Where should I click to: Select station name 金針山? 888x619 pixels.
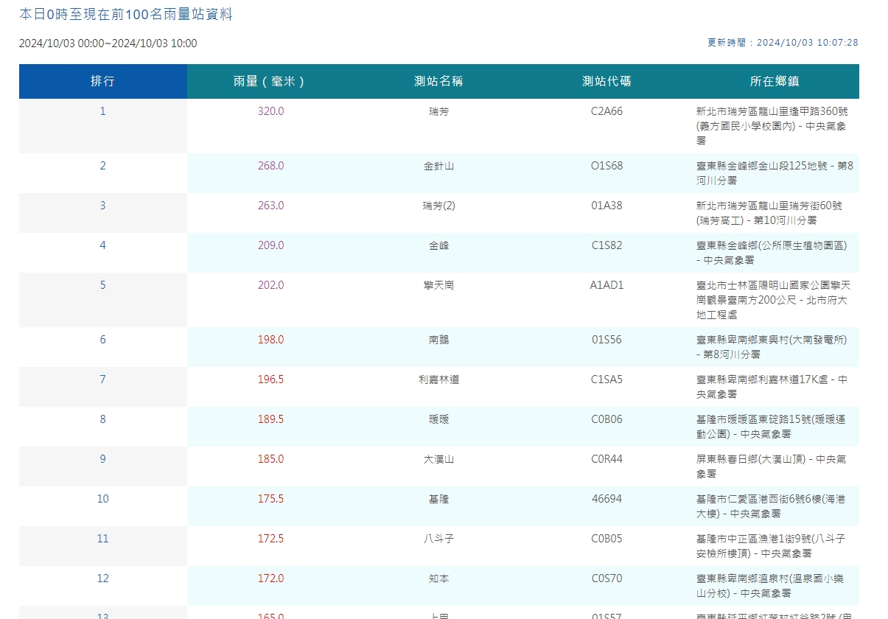pyautogui.click(x=438, y=166)
